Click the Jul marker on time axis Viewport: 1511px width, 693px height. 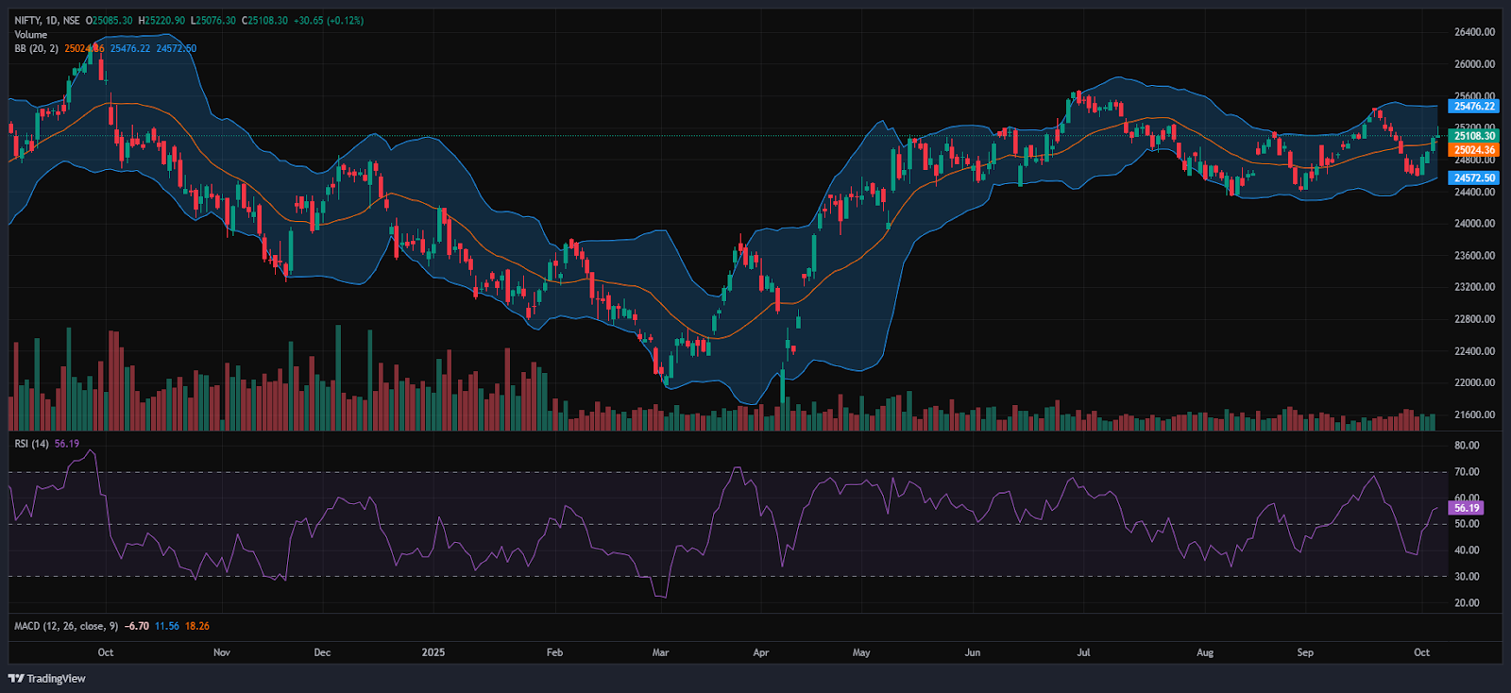point(1083,652)
